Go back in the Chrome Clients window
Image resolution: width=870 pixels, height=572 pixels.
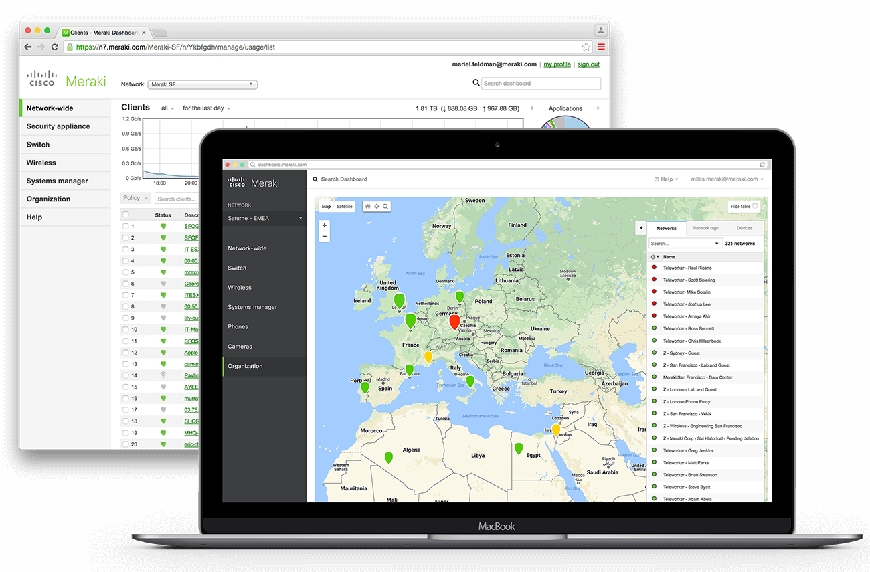(x=27, y=47)
